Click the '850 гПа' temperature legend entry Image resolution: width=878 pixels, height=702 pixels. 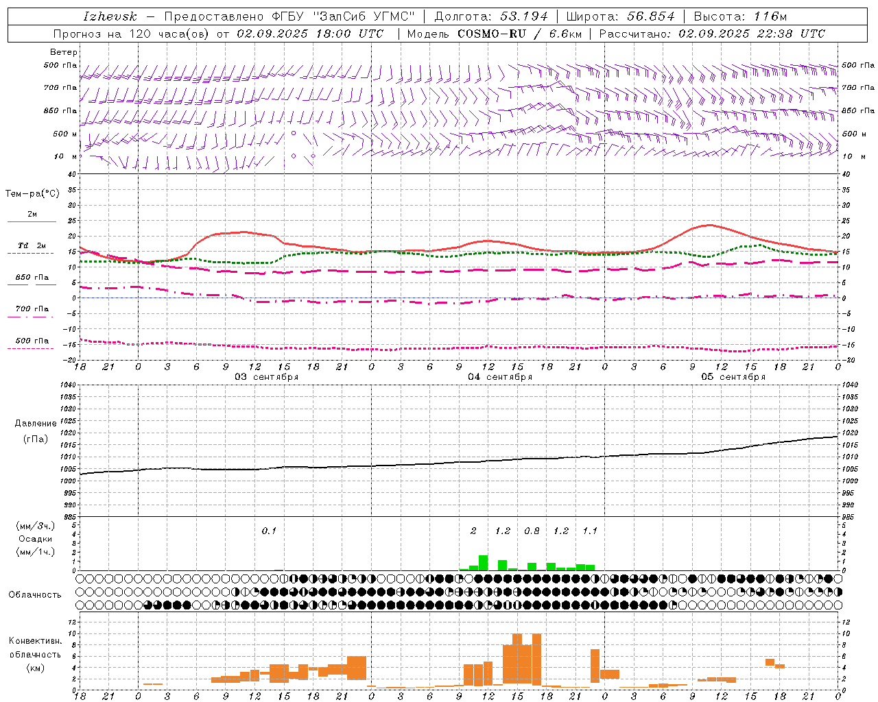click(32, 278)
